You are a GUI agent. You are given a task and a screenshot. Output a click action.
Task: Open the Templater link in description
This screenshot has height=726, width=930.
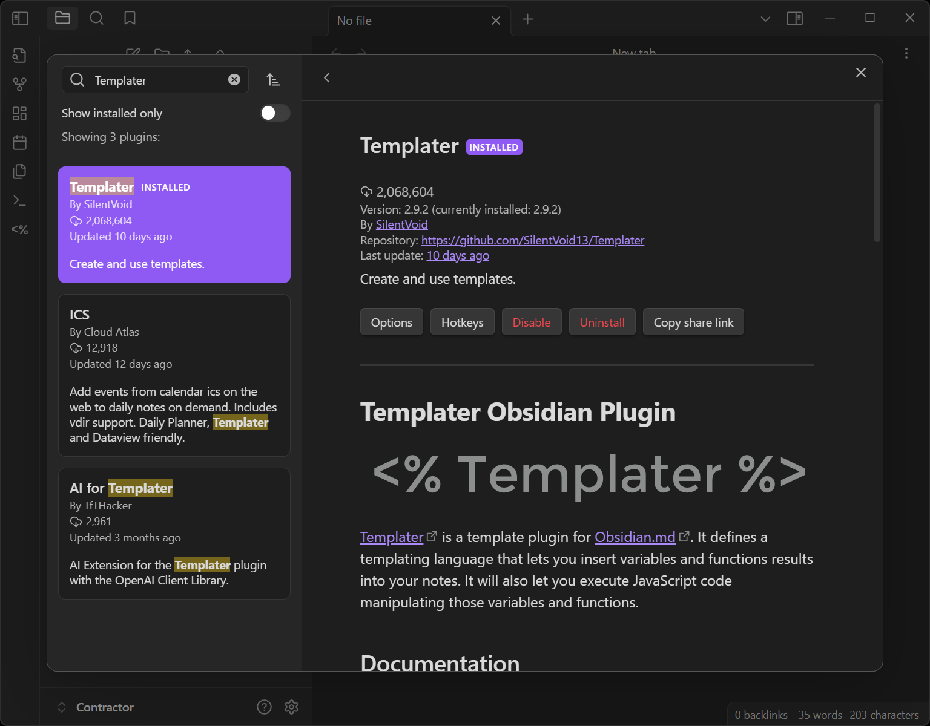pos(392,537)
